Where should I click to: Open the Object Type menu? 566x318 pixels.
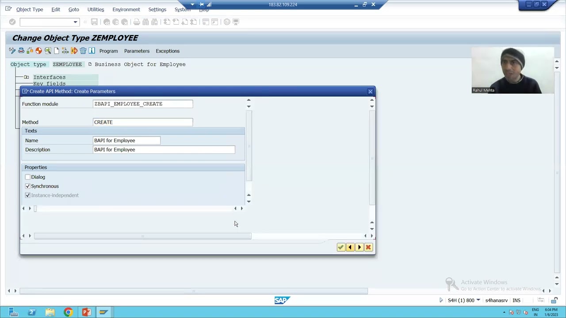click(30, 9)
